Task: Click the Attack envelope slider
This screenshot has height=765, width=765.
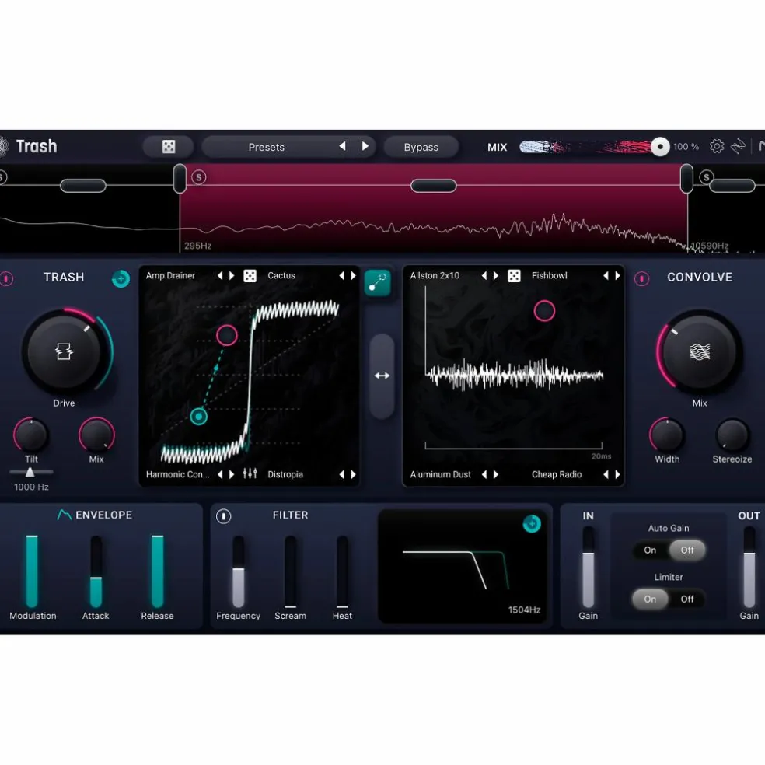Action: [x=96, y=571]
